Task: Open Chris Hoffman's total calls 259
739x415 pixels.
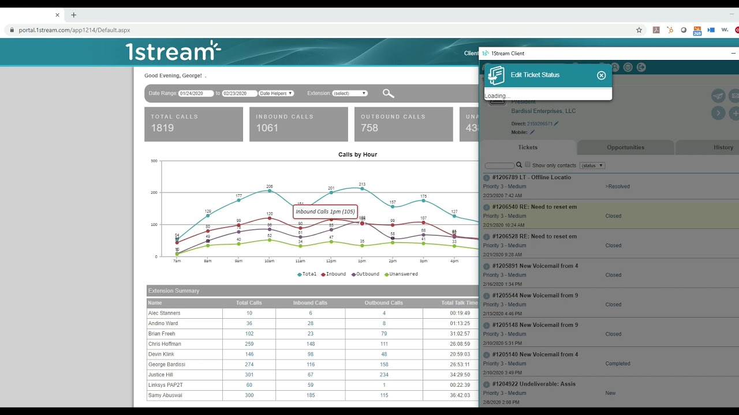Action: click(249, 344)
